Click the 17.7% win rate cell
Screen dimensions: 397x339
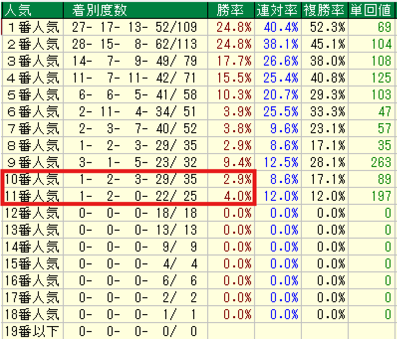click(x=231, y=61)
